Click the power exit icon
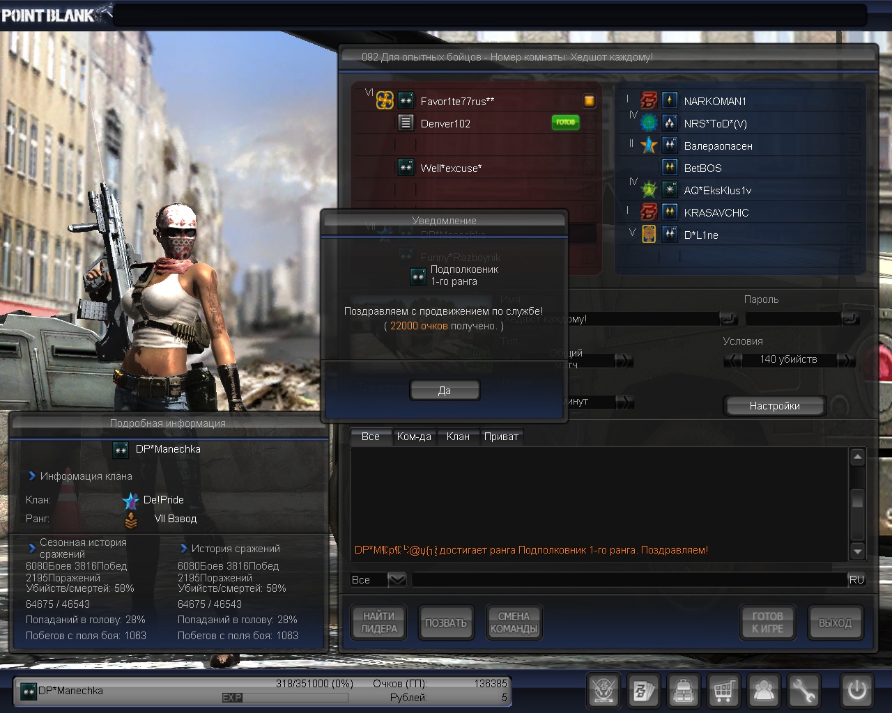The height and width of the screenshot is (713, 892). tap(856, 691)
